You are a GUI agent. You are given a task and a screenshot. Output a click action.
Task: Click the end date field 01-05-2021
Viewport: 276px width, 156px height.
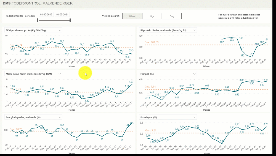pos(62,14)
